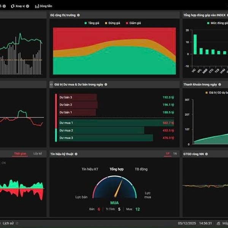The height and width of the screenshot is (228, 228).
Task: Click info icon next to GTGD ròng NN
Action: point(206,154)
